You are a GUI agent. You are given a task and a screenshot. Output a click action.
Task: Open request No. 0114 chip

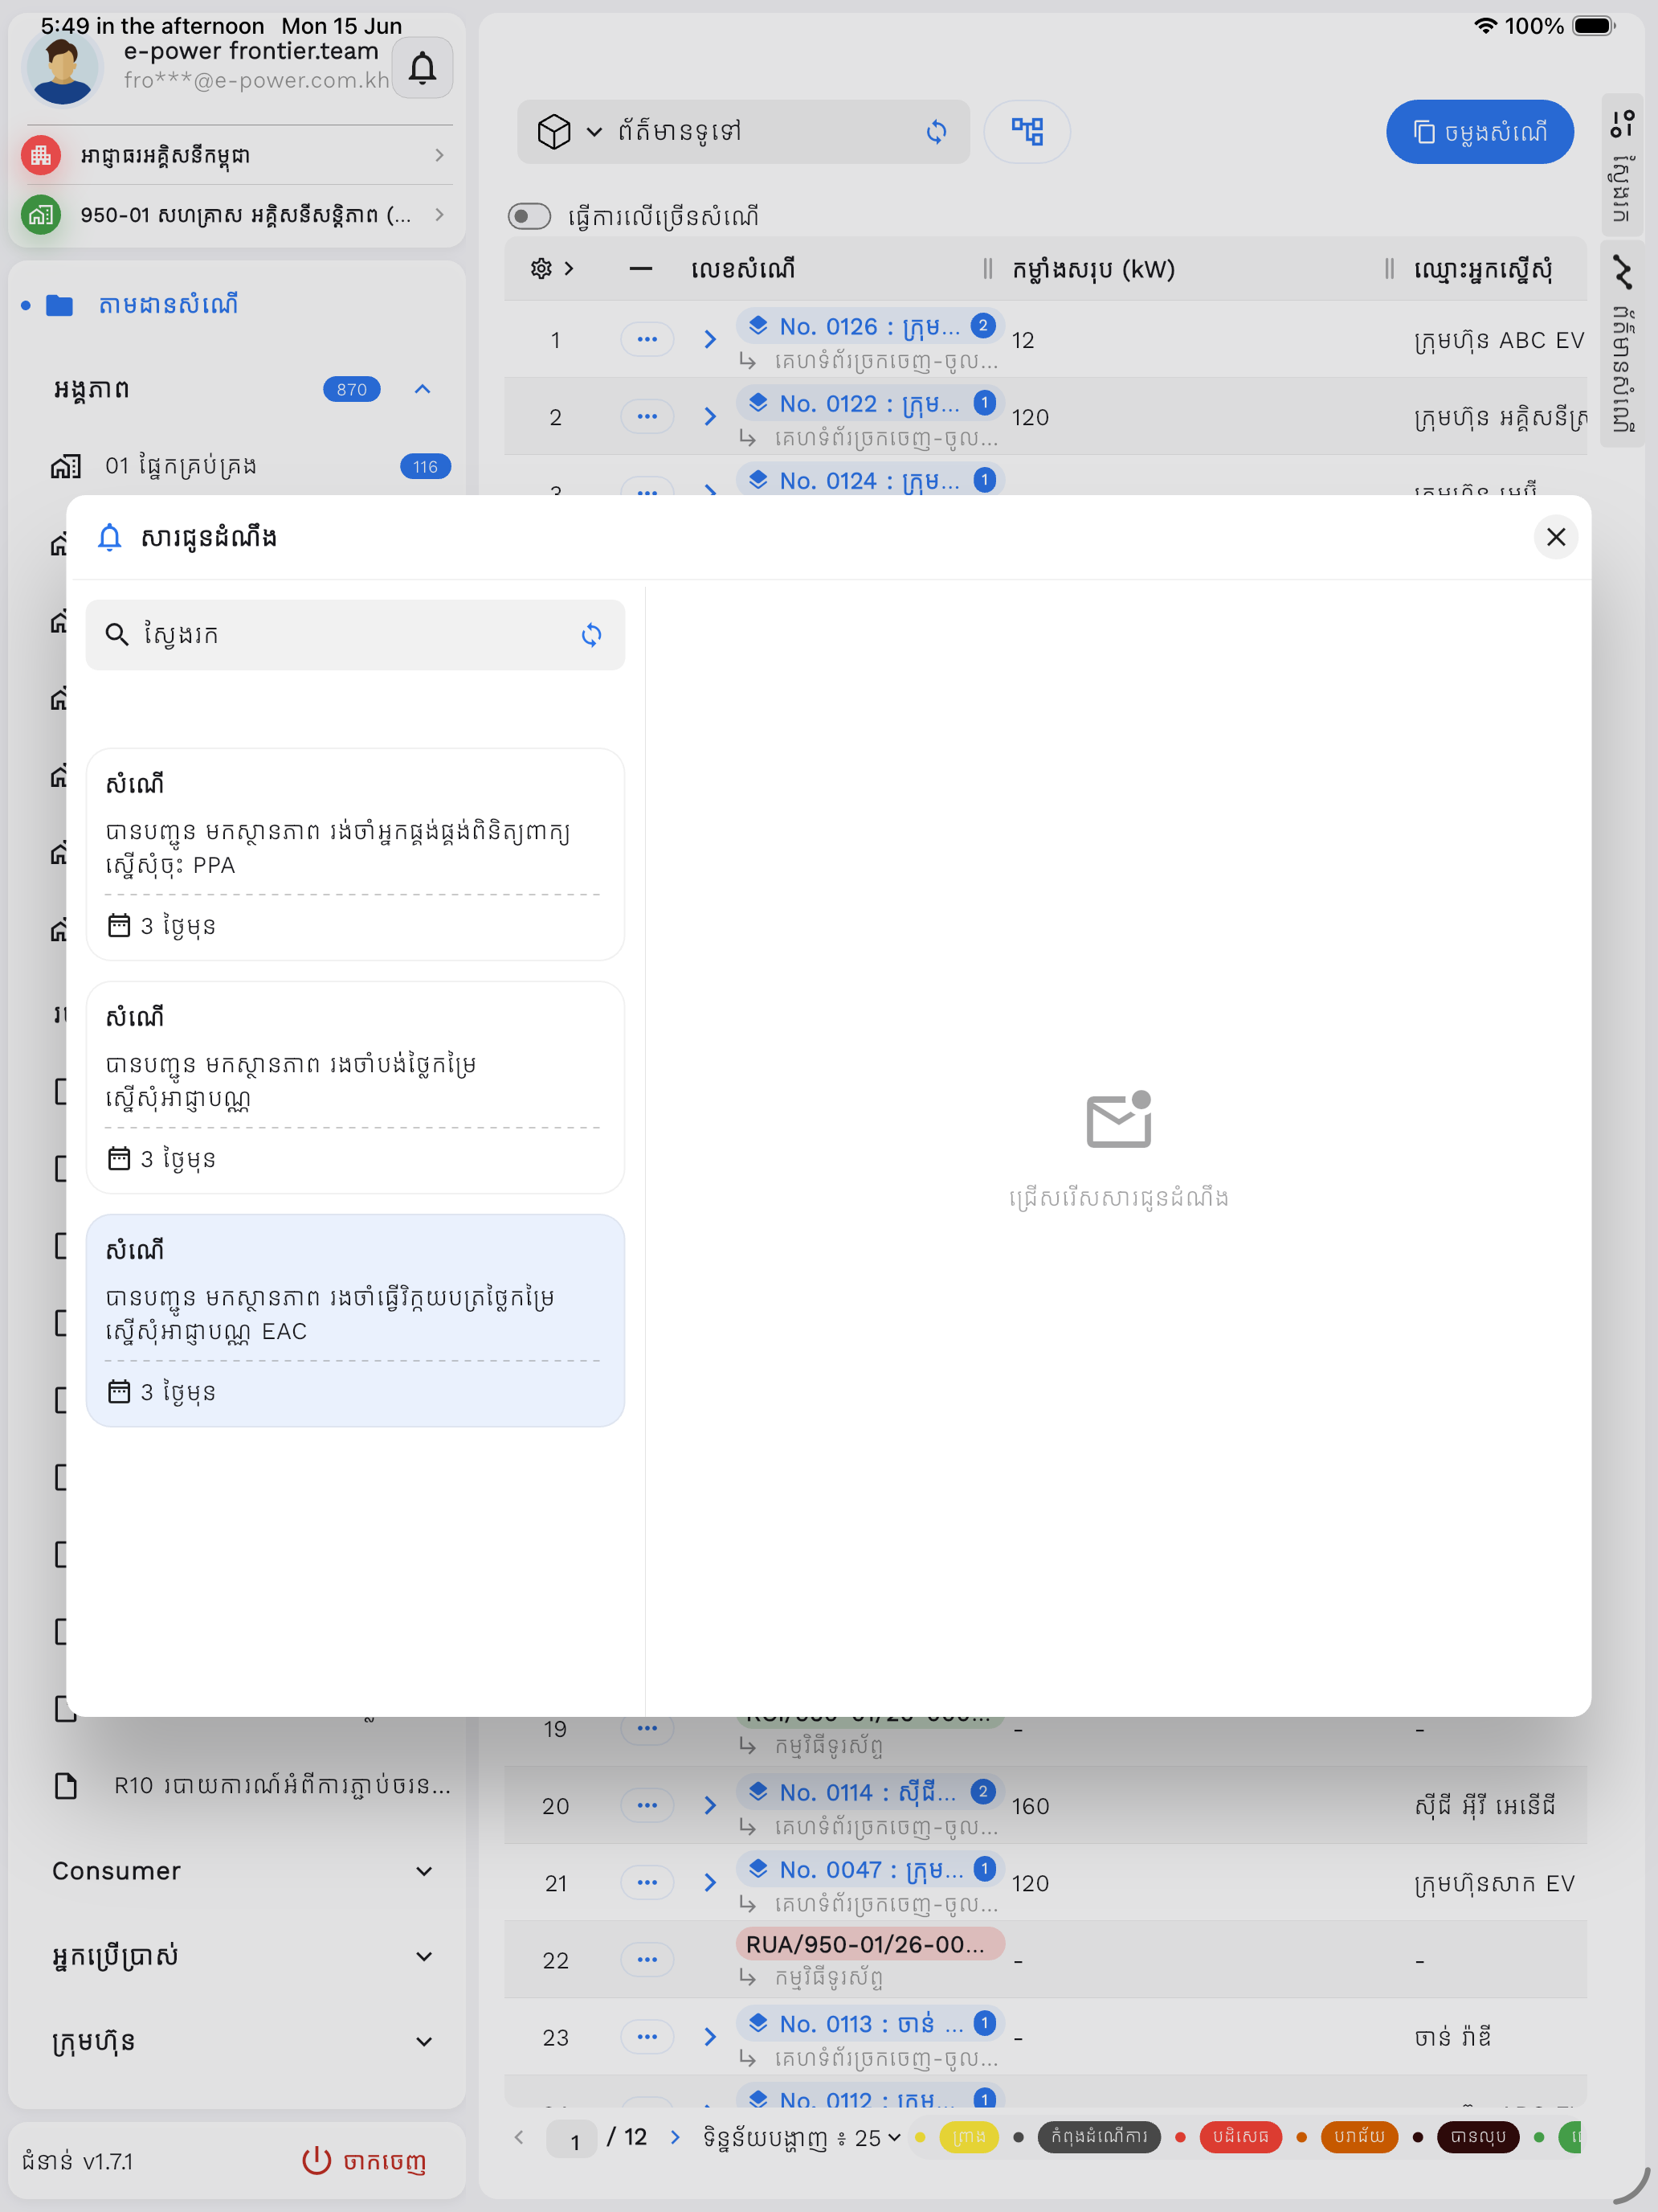869,1792
